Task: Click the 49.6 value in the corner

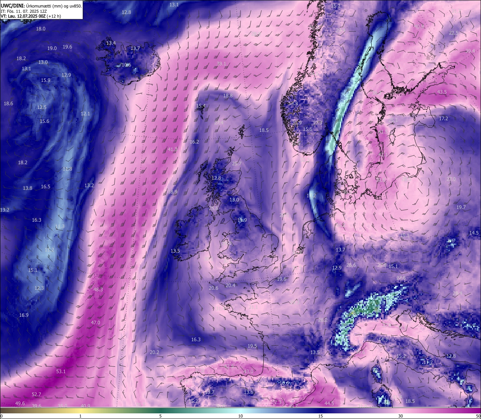Action: tap(20, 403)
